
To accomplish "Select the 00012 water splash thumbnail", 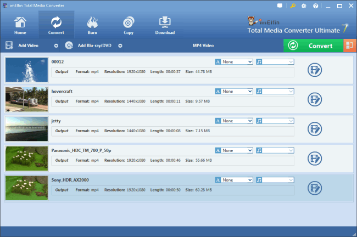I will 27,70.
